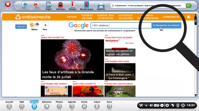Click the Google search text field
This screenshot has height=111, width=199.
(121, 26)
